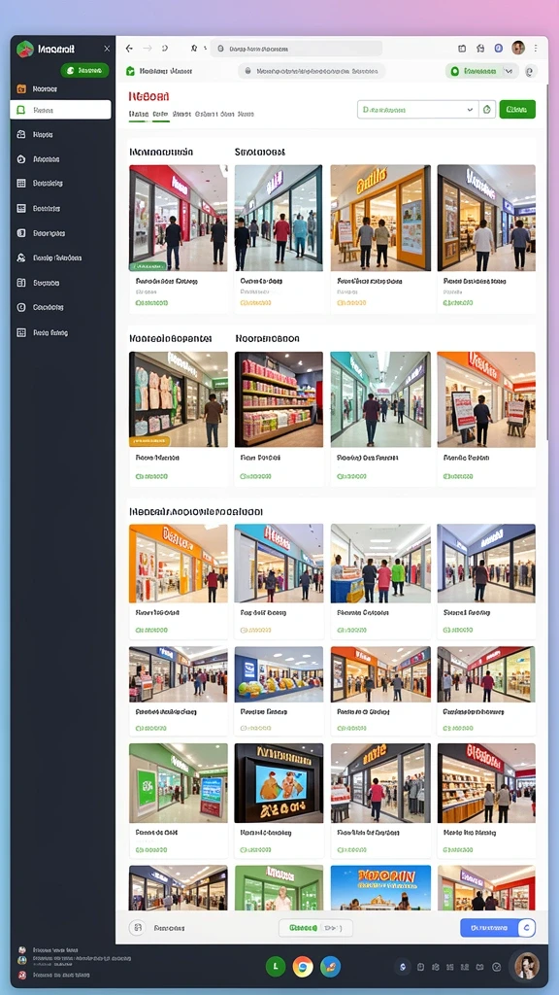The image size is (559, 995).
Task: Click the round profile photo in the taskbar
Action: coord(527,966)
